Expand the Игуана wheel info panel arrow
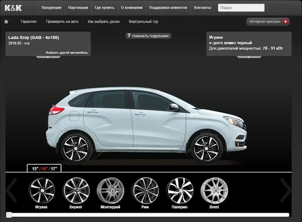 click(x=249, y=57)
